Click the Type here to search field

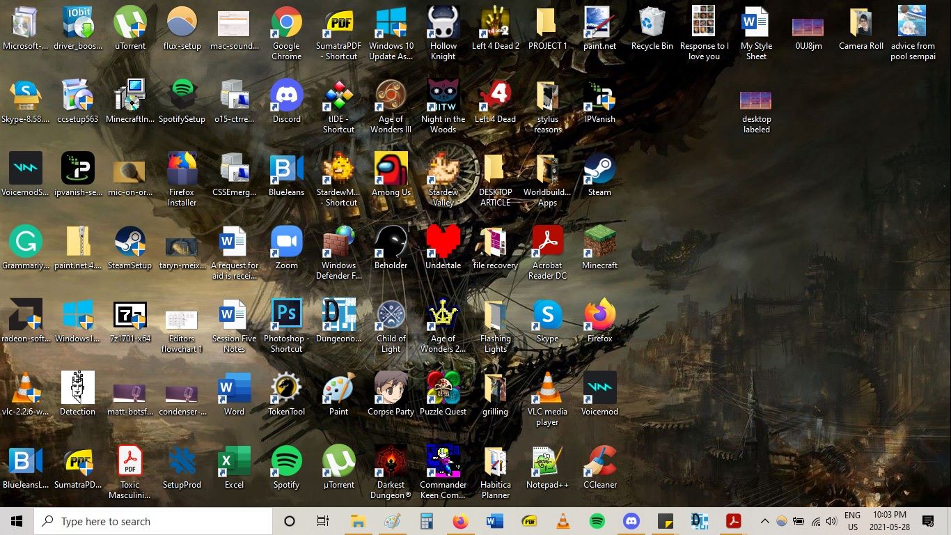[153, 520]
